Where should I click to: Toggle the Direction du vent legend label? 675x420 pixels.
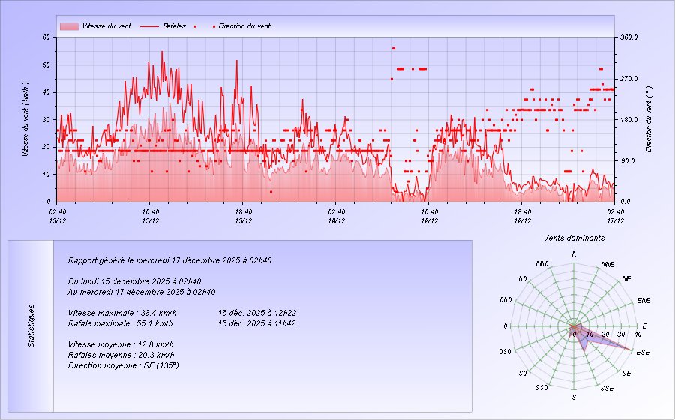click(244, 26)
